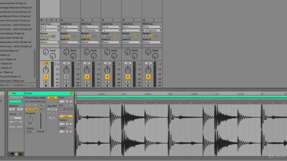Toggle the clip activator in Clip header
The height and width of the screenshot is (161, 287).
[x=10, y=93]
